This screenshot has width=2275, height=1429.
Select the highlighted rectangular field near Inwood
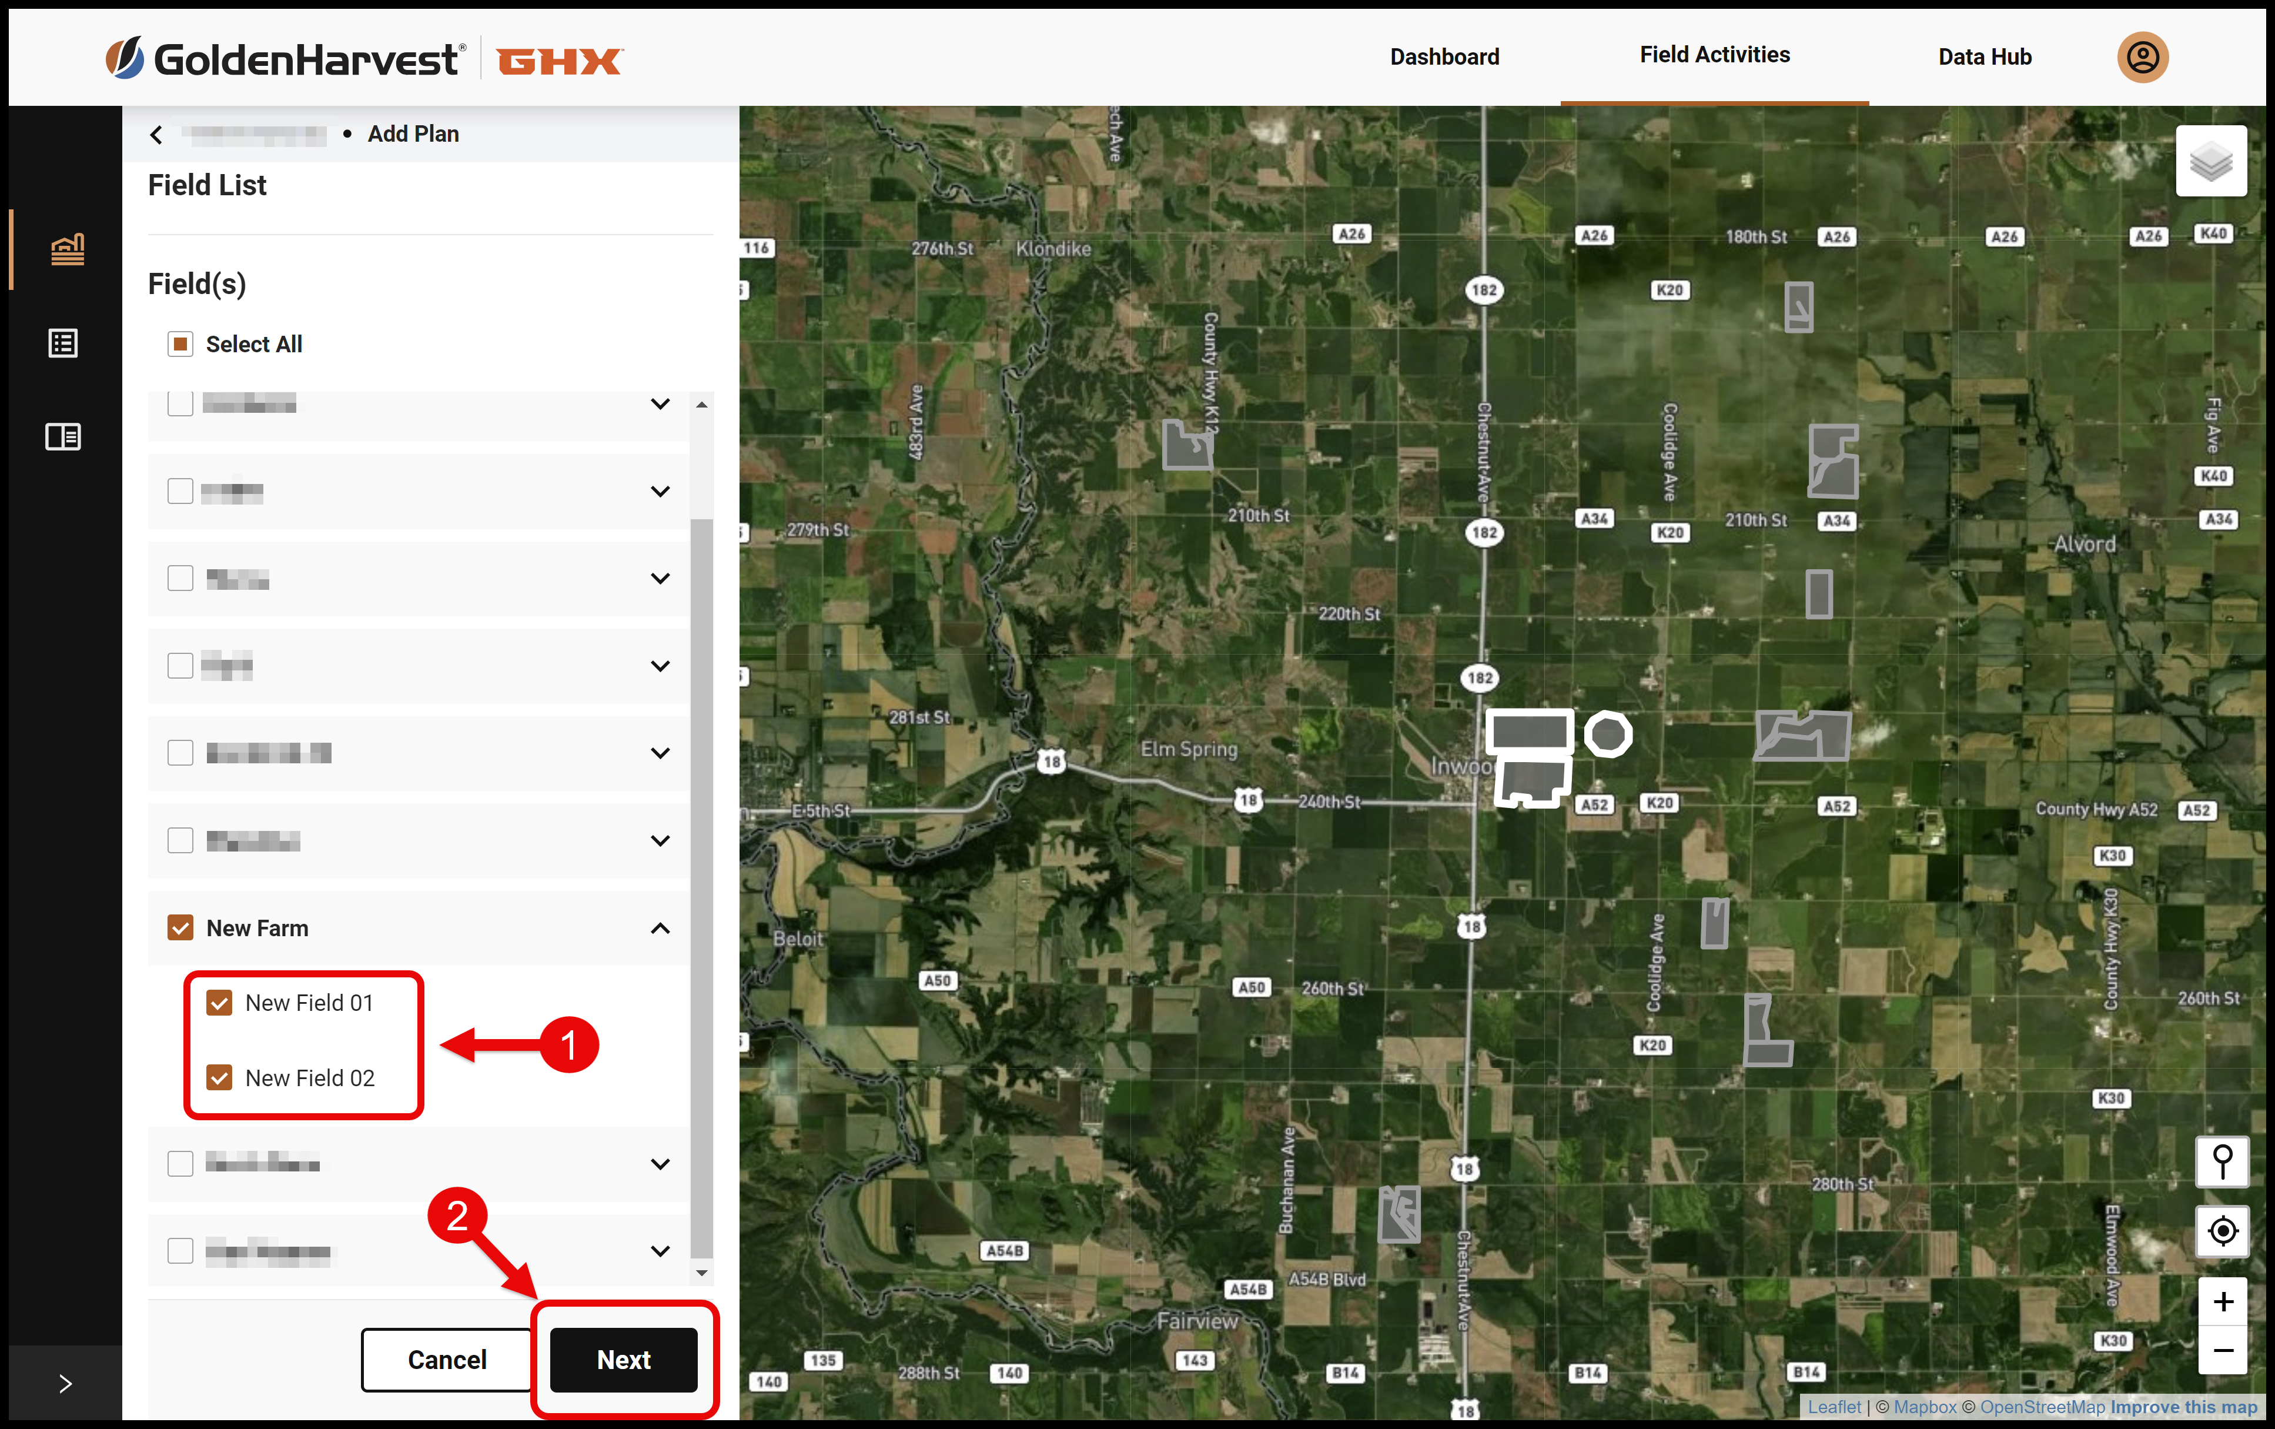tap(1528, 733)
